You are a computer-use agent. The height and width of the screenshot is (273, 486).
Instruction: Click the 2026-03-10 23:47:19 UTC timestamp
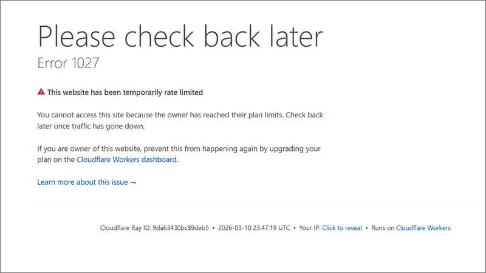253,228
